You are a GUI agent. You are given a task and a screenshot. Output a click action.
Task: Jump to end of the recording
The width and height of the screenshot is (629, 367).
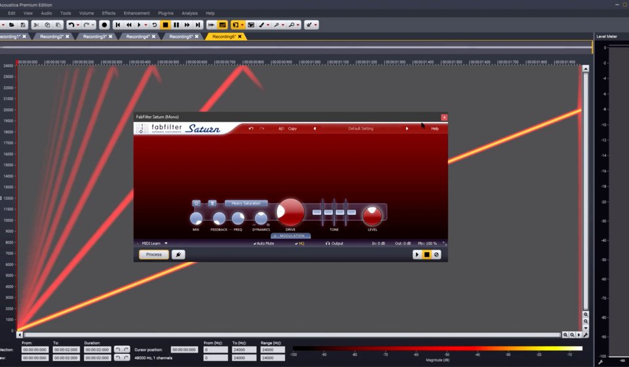click(x=198, y=25)
